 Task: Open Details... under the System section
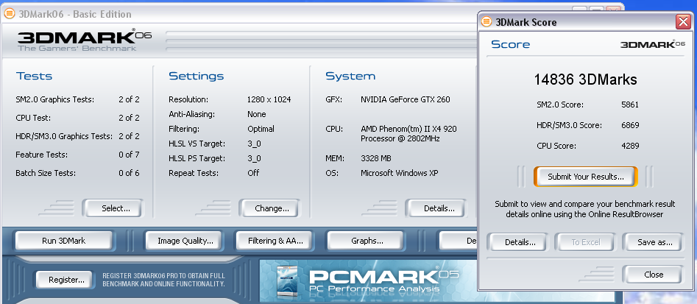click(439, 208)
